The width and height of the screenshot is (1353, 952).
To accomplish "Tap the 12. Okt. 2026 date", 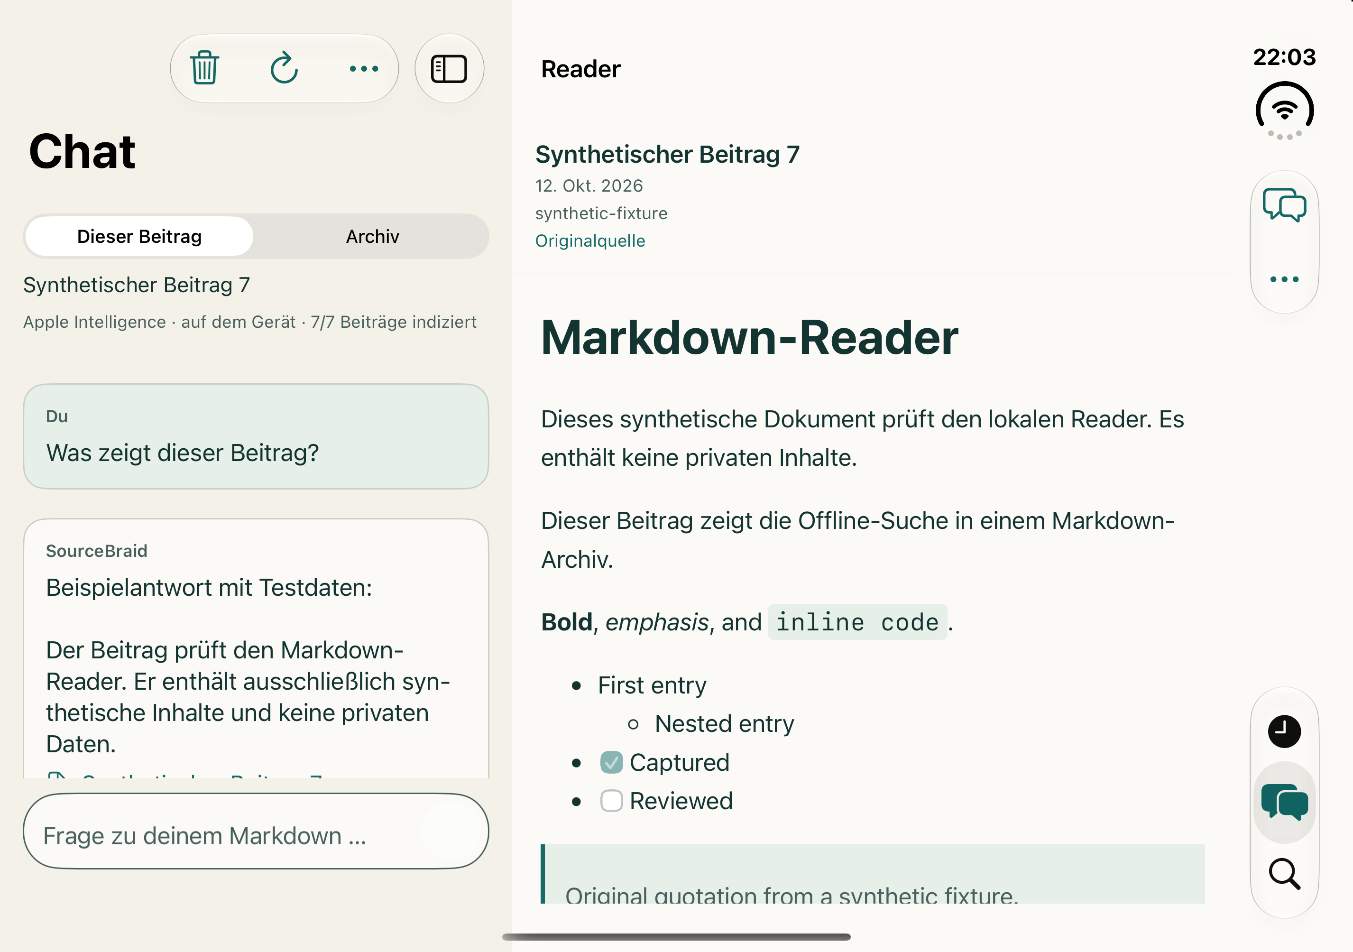I will (x=589, y=185).
